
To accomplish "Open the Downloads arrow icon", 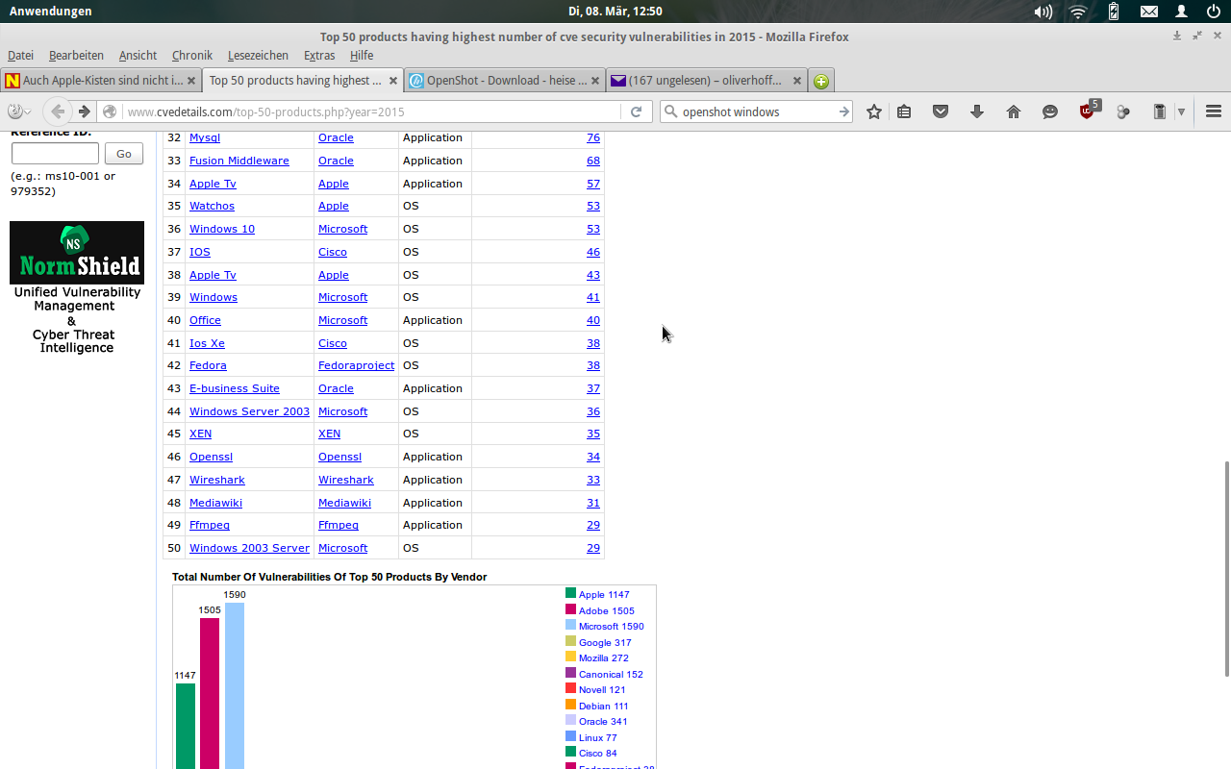I will click(x=977, y=112).
